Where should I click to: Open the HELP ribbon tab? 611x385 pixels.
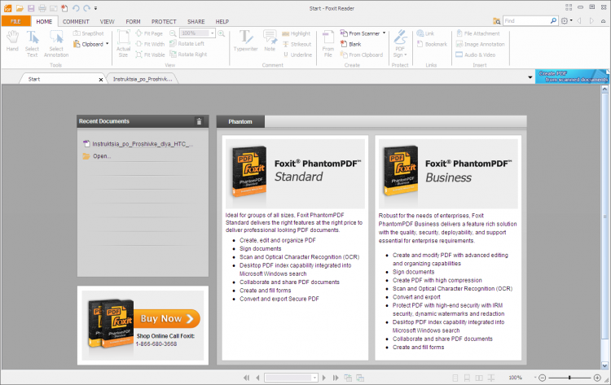(x=222, y=21)
